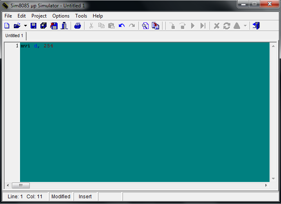Click the 'Modified' status indicator
This screenshot has height=204, width=281.
[61, 197]
